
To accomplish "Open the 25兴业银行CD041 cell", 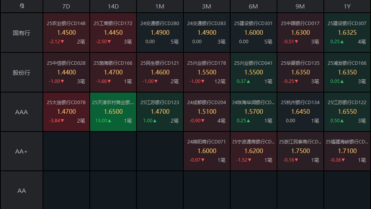I will [x=253, y=72].
